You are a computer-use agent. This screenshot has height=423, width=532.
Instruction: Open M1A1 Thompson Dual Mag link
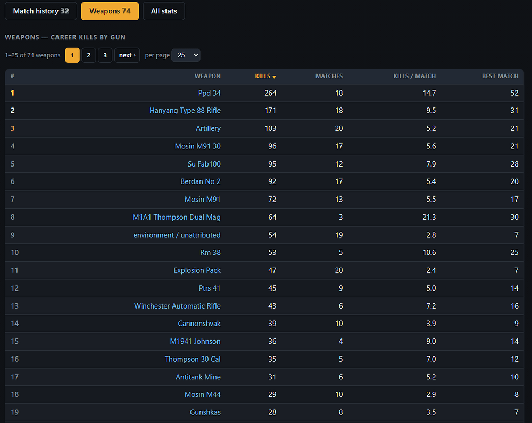pyautogui.click(x=177, y=217)
